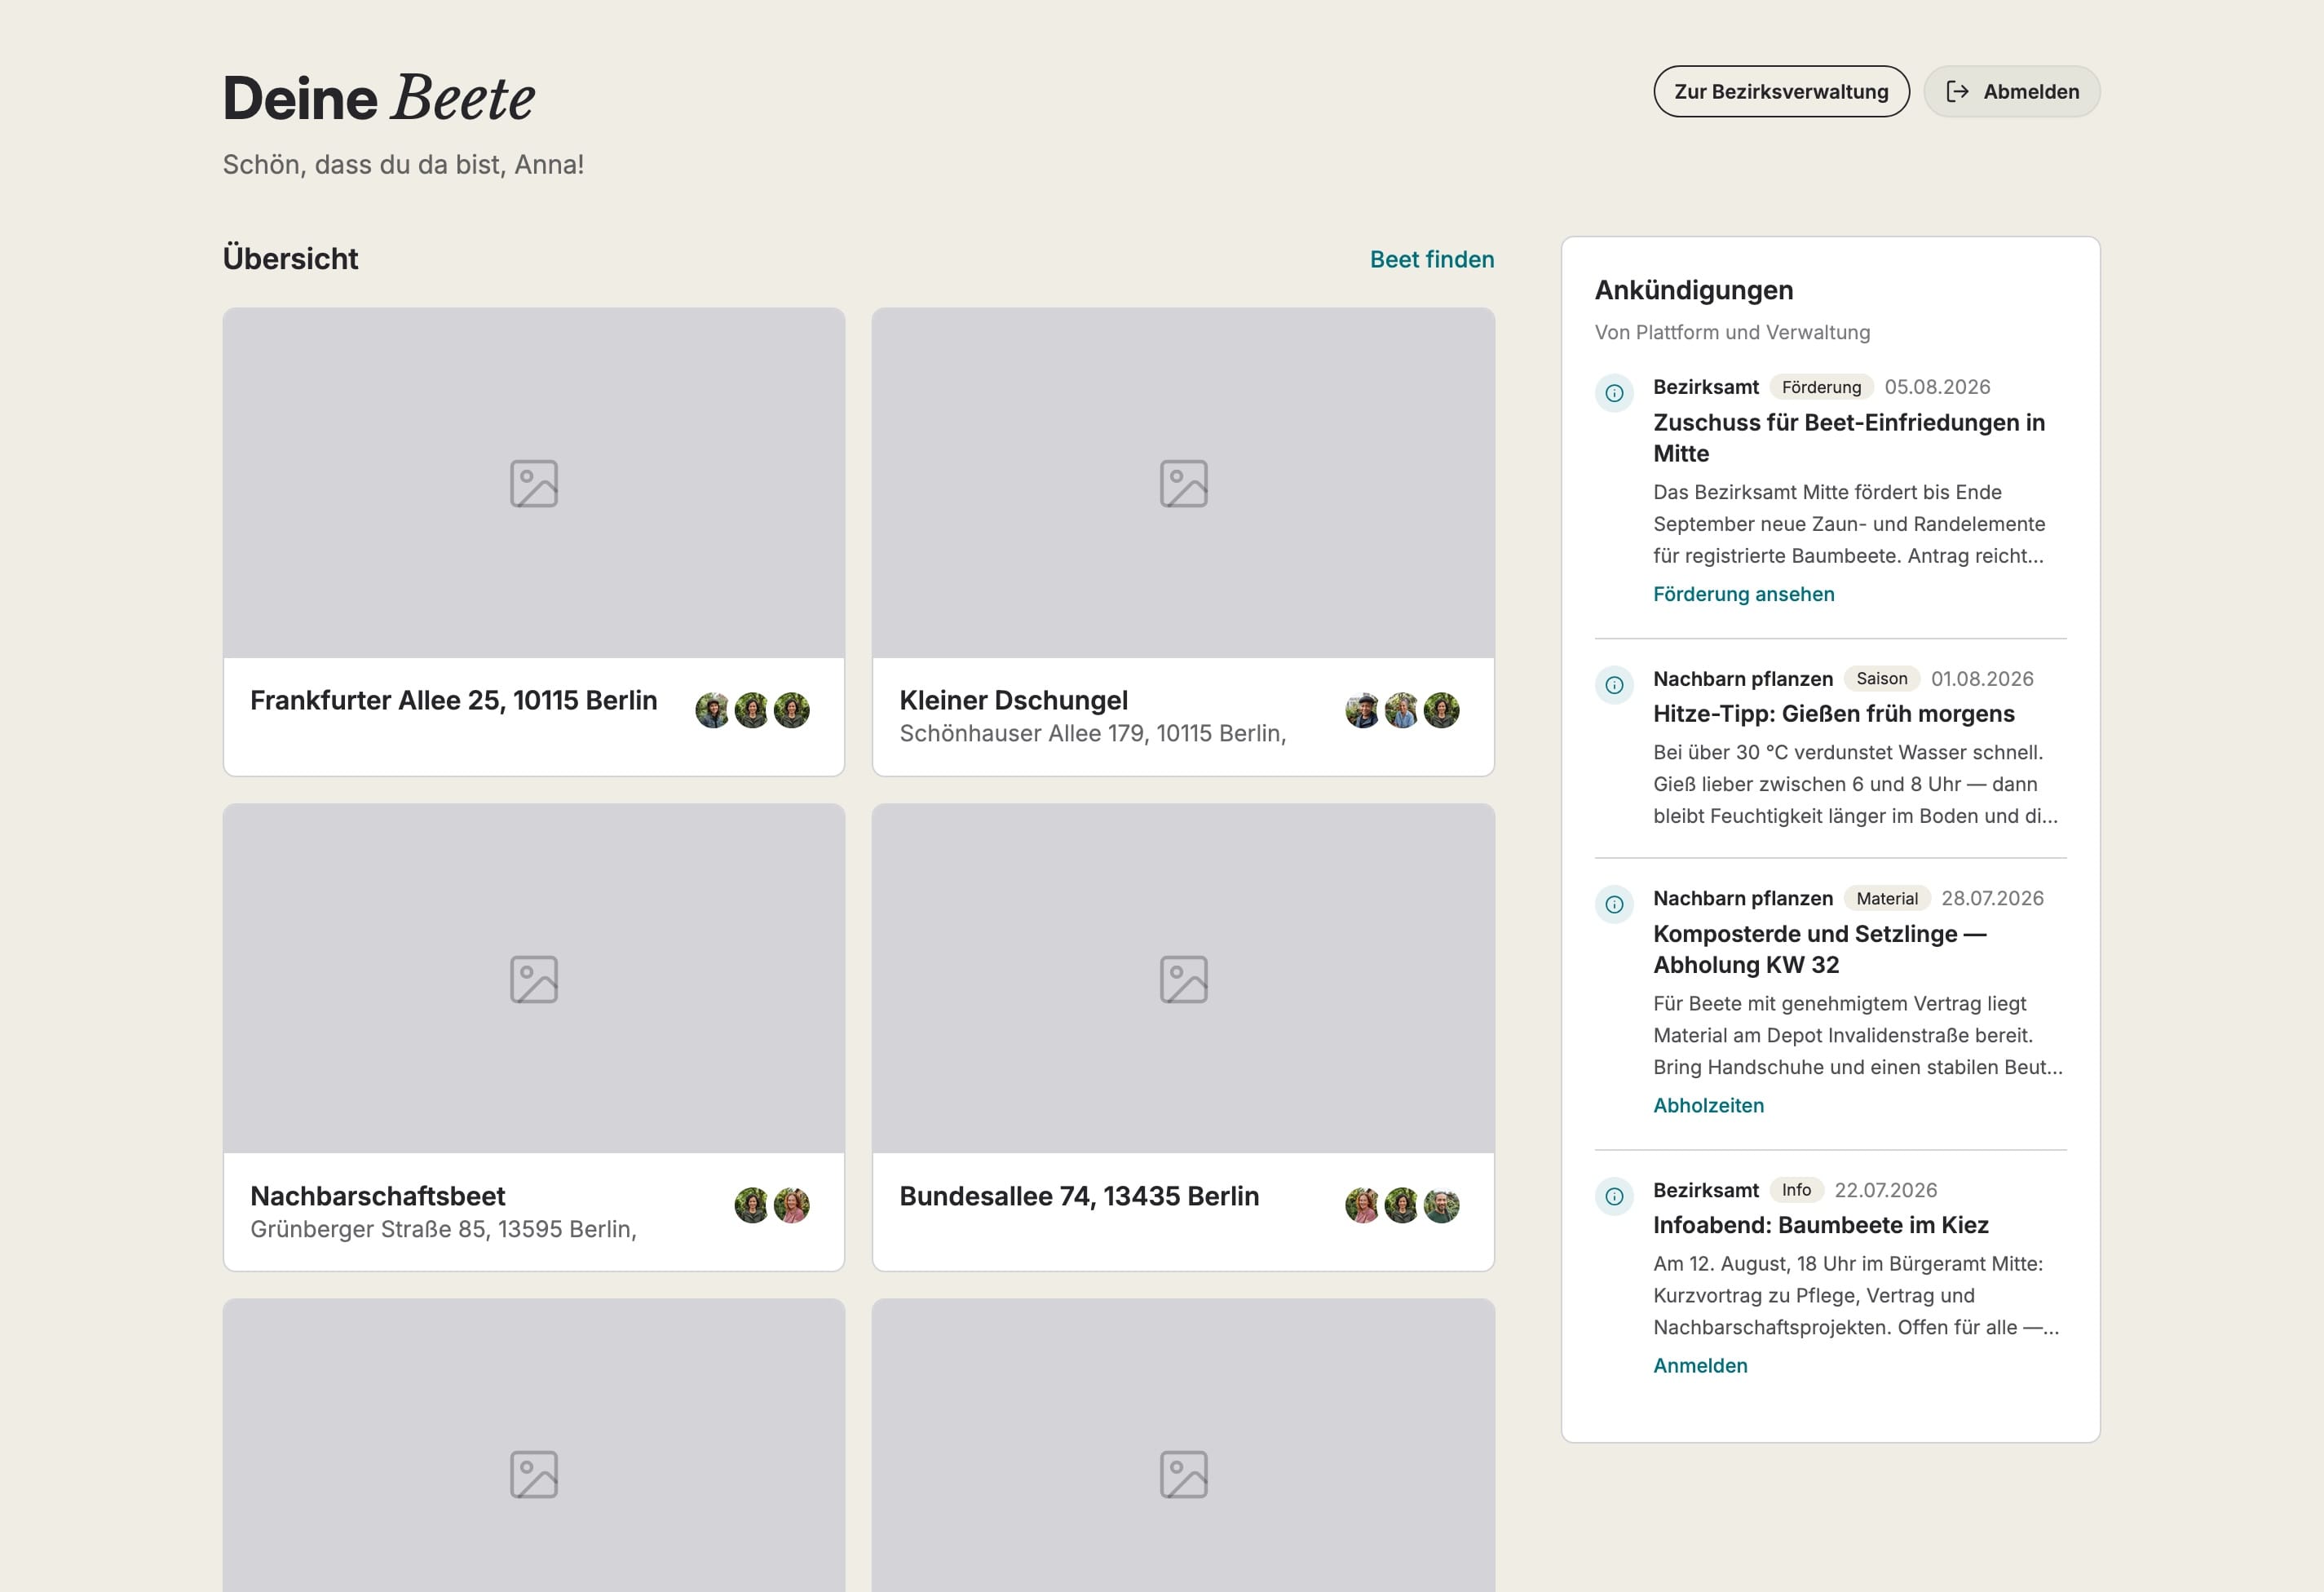Click middle member avatar on Bundesallee 74 card
Image resolution: width=2324 pixels, height=1592 pixels.
coord(1402,1205)
